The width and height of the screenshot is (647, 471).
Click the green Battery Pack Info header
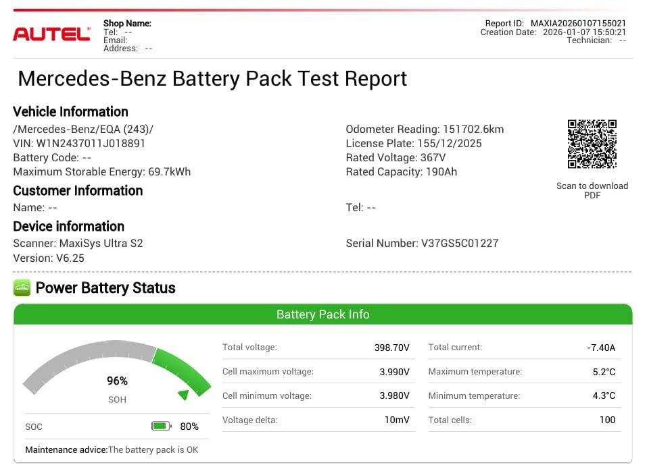pos(322,314)
